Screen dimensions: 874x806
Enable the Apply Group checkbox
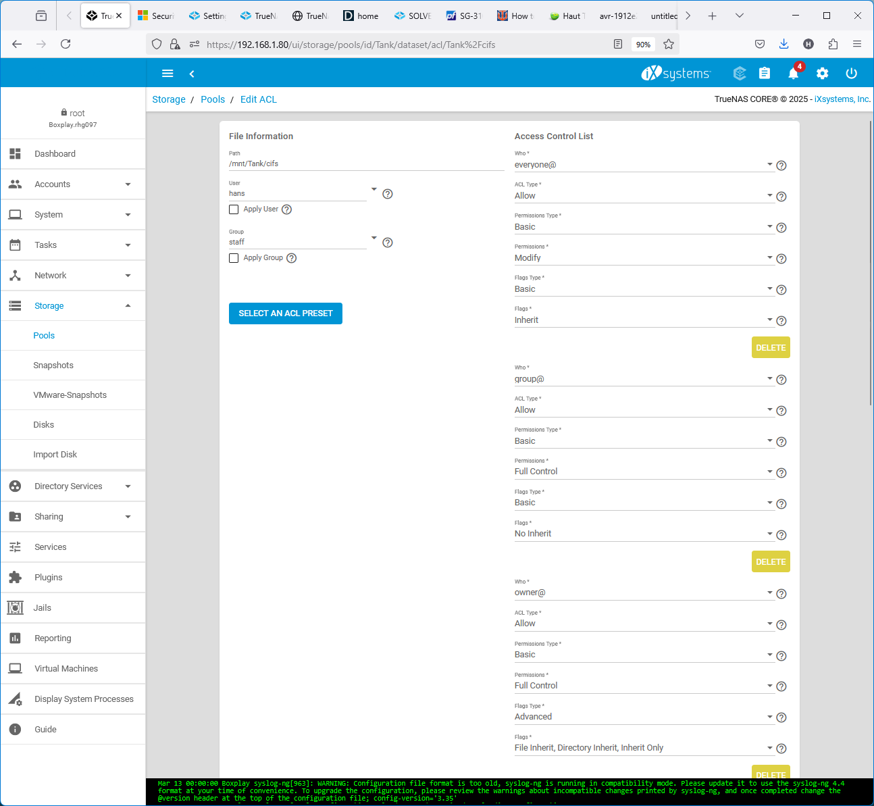coord(234,258)
